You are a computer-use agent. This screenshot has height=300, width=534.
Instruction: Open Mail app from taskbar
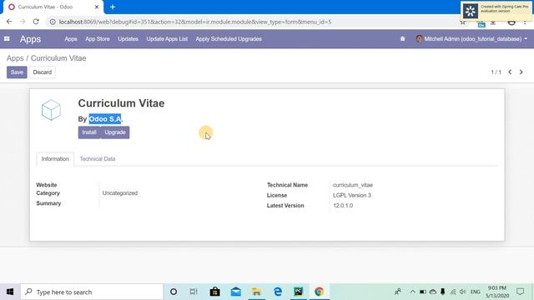235,292
